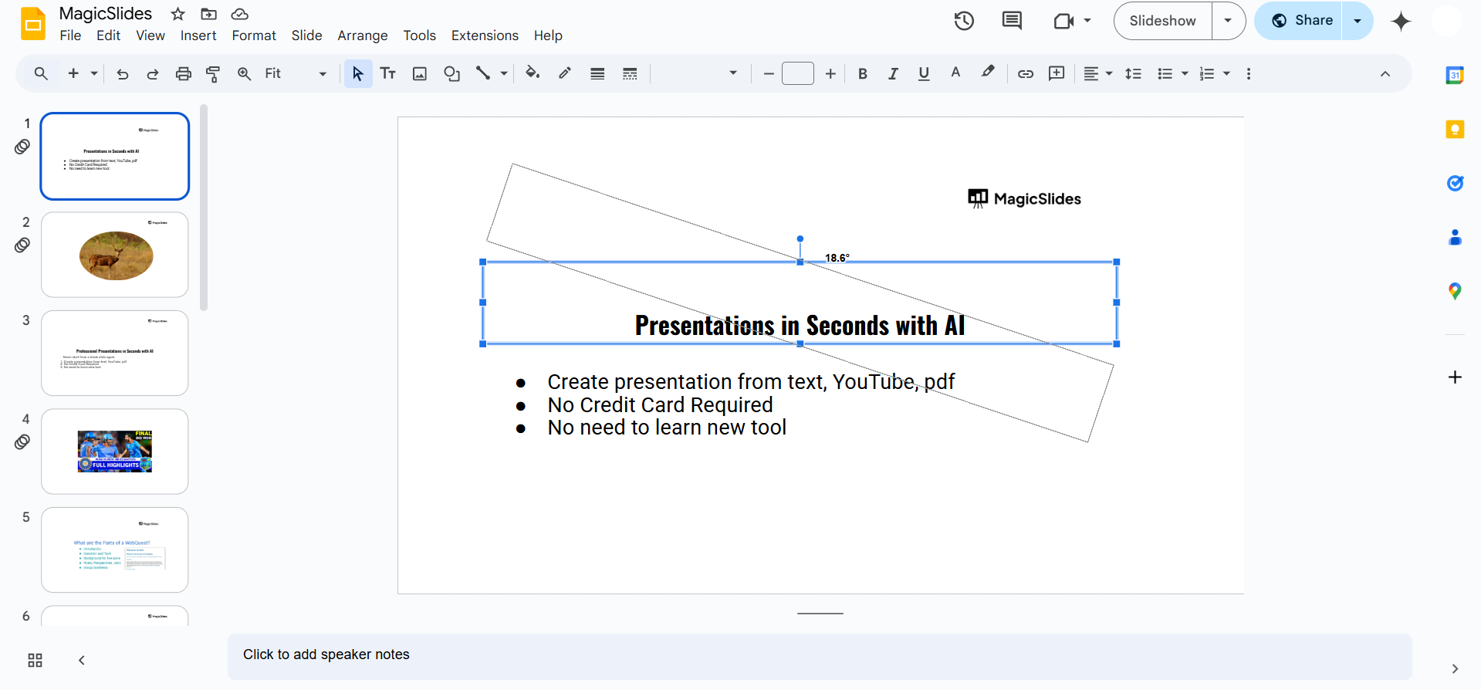Toggle bold formatting

pos(863,74)
